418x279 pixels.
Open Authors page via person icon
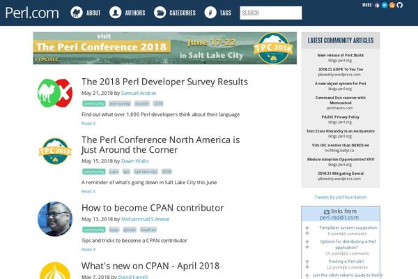(116, 13)
